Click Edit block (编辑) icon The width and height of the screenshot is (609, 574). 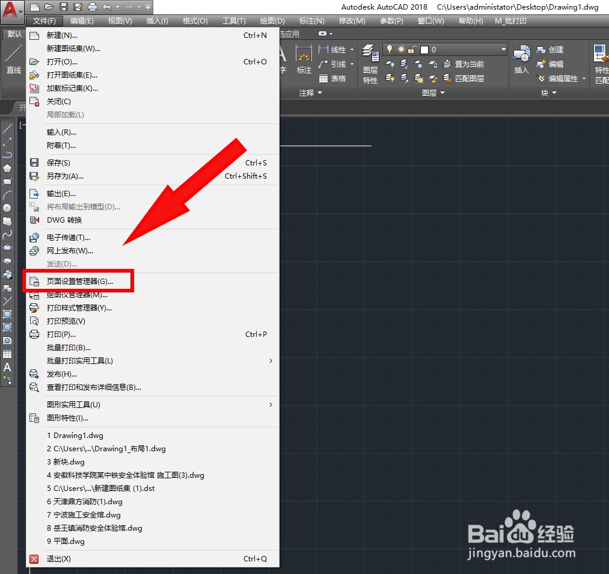pos(550,64)
